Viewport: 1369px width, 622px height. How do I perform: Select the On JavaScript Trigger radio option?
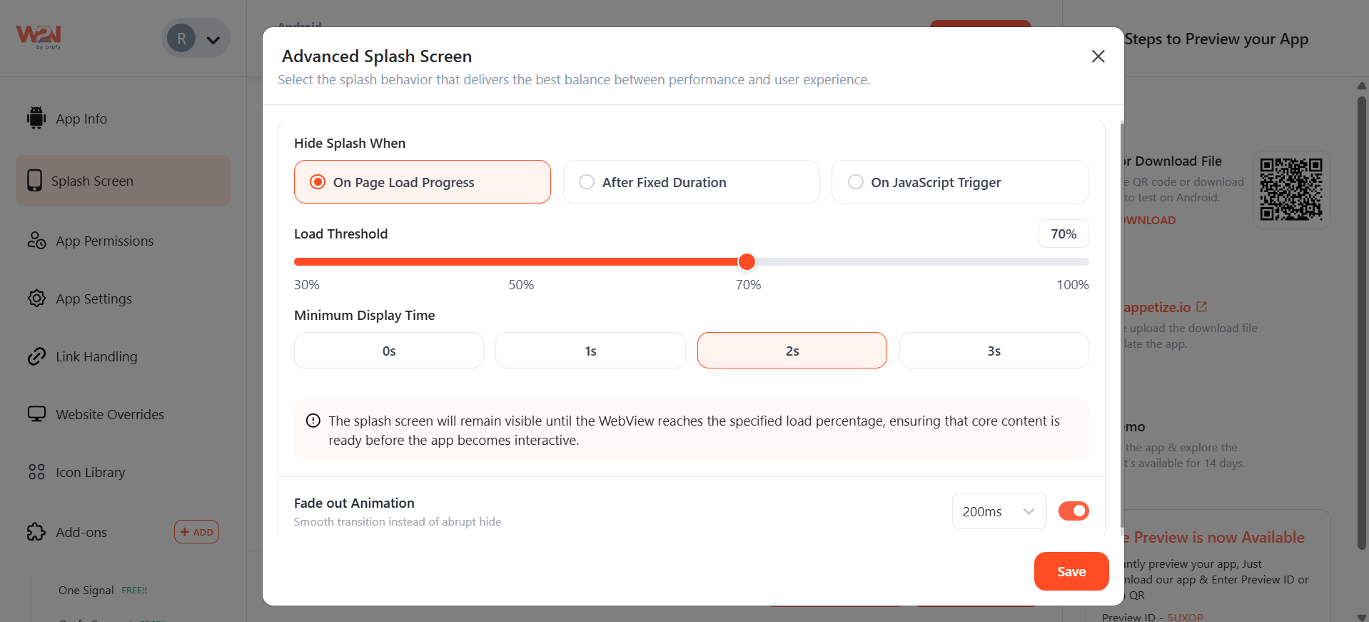856,182
